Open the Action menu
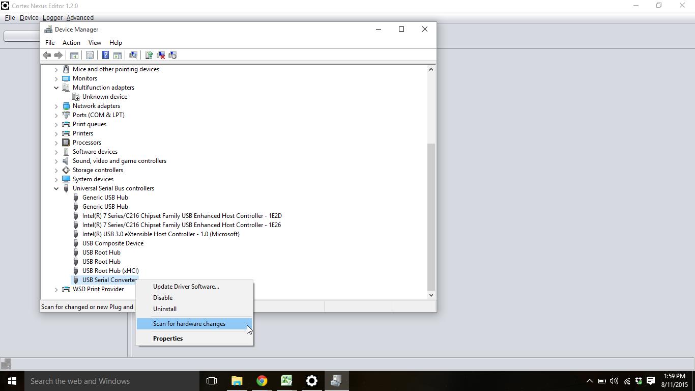This screenshot has width=695, height=391. (71, 43)
